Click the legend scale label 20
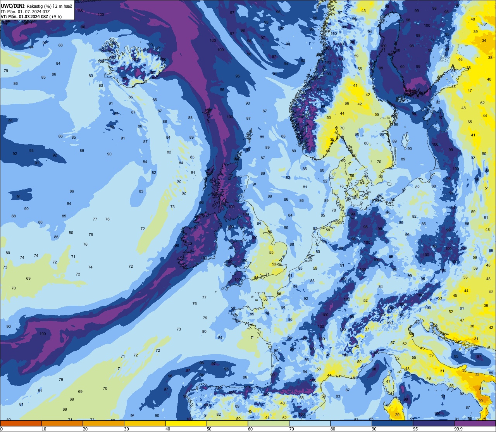This screenshot has width=496, height=432. point(85,429)
